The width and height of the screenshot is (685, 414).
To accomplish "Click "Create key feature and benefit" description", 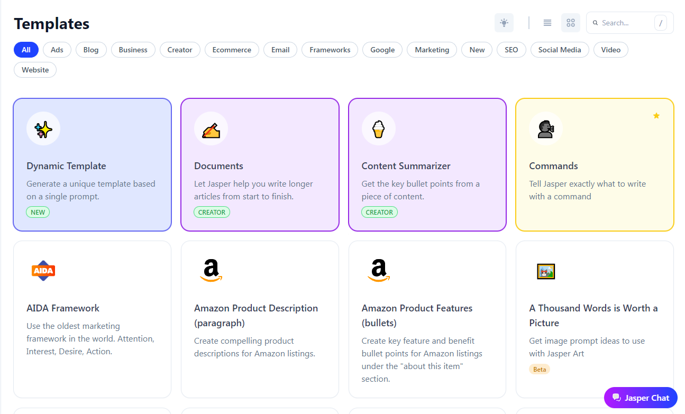I will click(x=422, y=360).
